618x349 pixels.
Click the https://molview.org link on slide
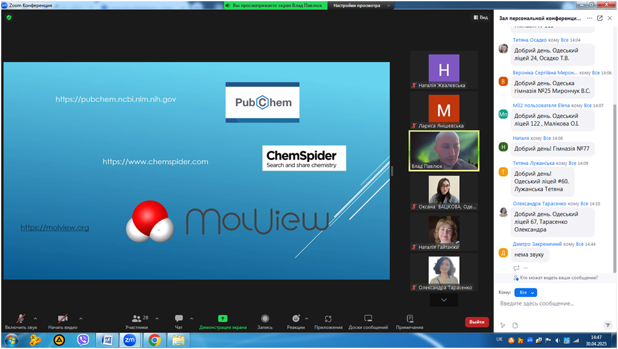tap(55, 228)
